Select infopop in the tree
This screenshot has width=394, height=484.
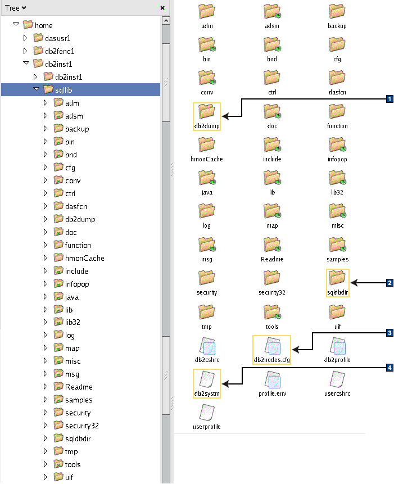(x=77, y=284)
